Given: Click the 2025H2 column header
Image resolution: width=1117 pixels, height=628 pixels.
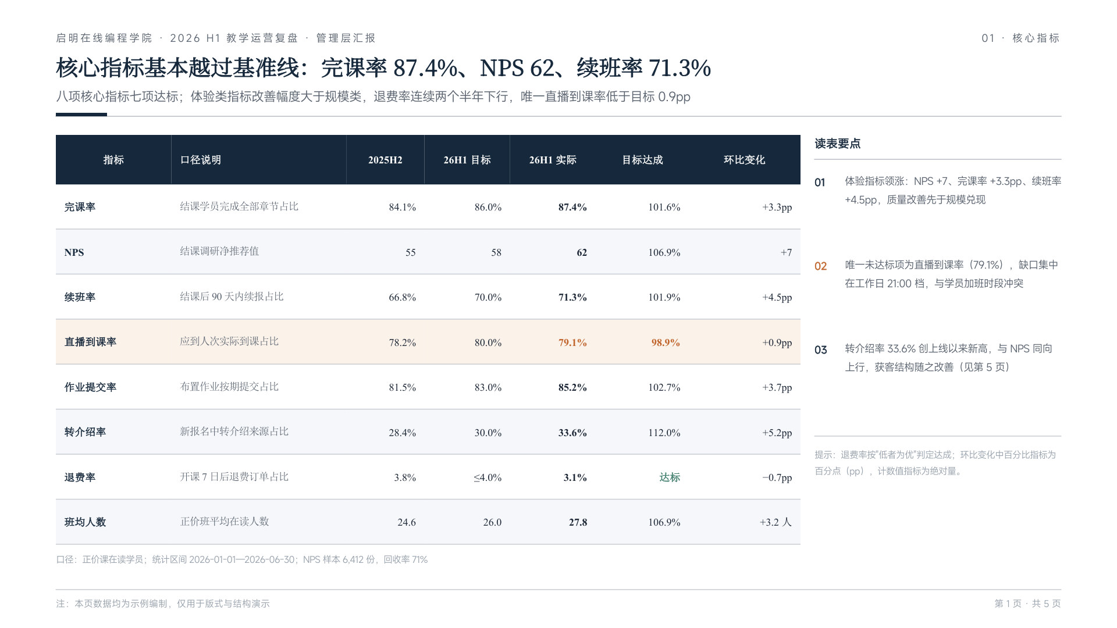Looking at the screenshot, I should pyautogui.click(x=385, y=160).
